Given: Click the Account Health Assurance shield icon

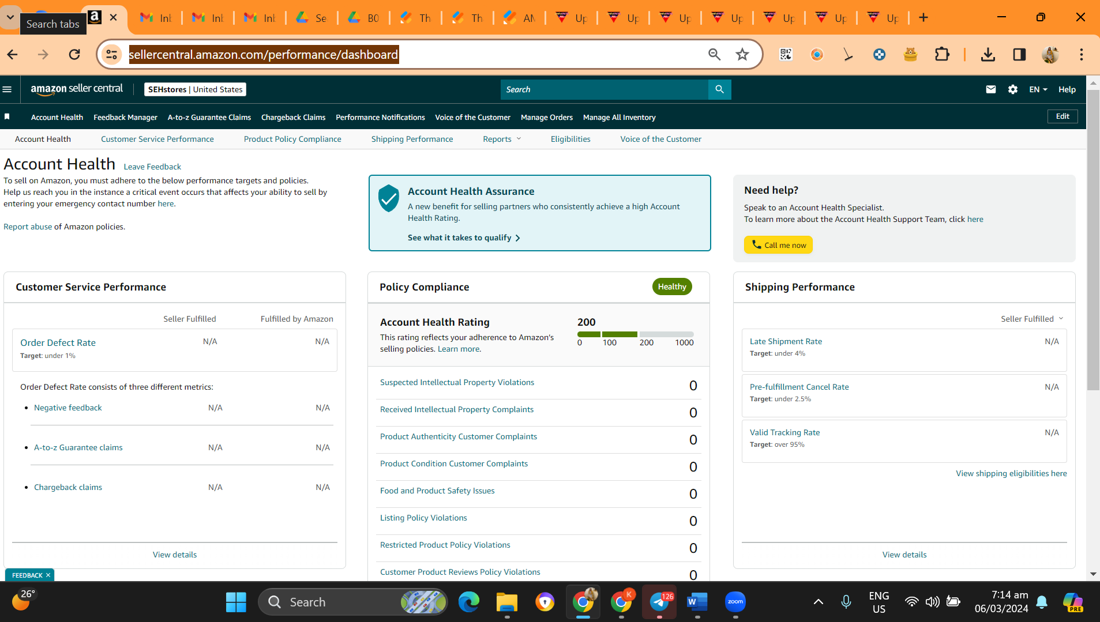Looking at the screenshot, I should 389,198.
